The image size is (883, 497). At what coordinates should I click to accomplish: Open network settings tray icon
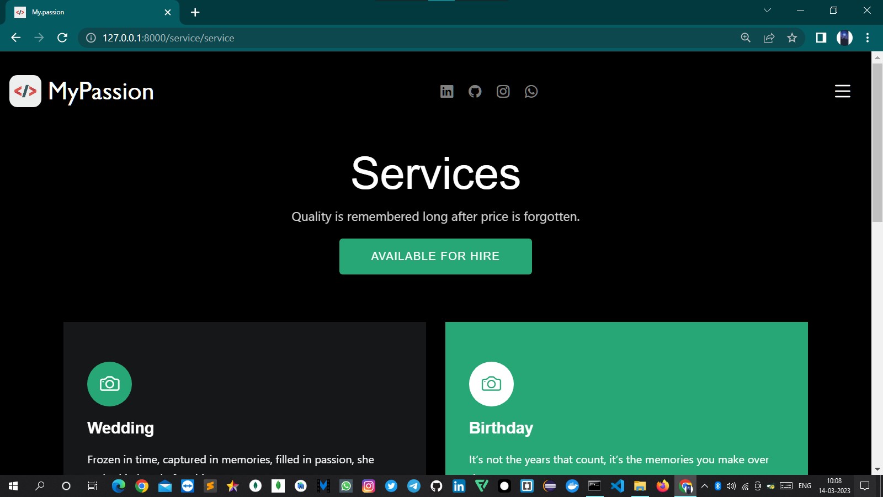pyautogui.click(x=745, y=486)
